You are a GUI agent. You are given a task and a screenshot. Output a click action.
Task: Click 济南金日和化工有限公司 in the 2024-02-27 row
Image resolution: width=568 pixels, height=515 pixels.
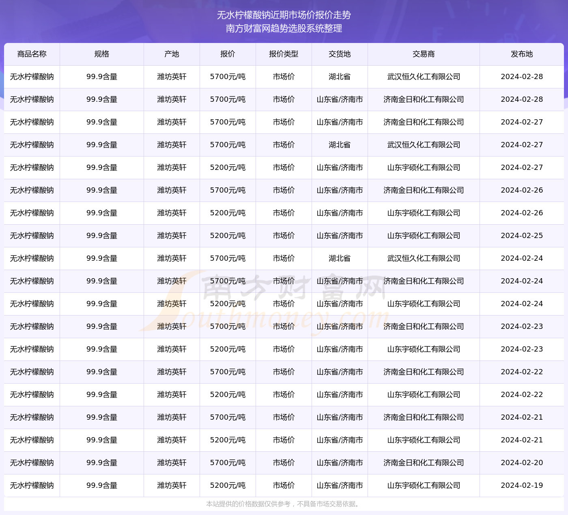coord(424,122)
